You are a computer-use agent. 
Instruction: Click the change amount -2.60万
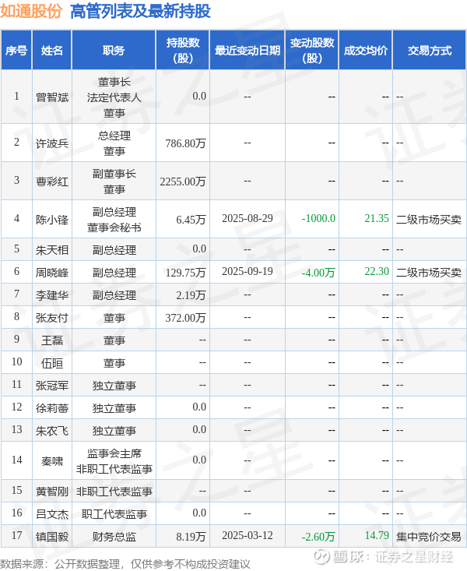318,537
